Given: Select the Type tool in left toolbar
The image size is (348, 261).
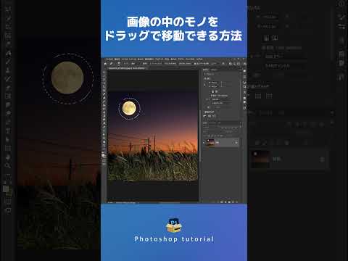Looking at the screenshot, I should tap(8, 131).
